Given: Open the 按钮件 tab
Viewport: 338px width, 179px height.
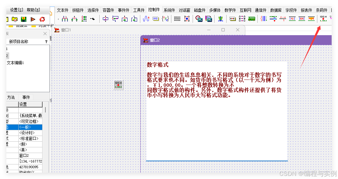Looking at the screenshot, I should [x=78, y=10].
